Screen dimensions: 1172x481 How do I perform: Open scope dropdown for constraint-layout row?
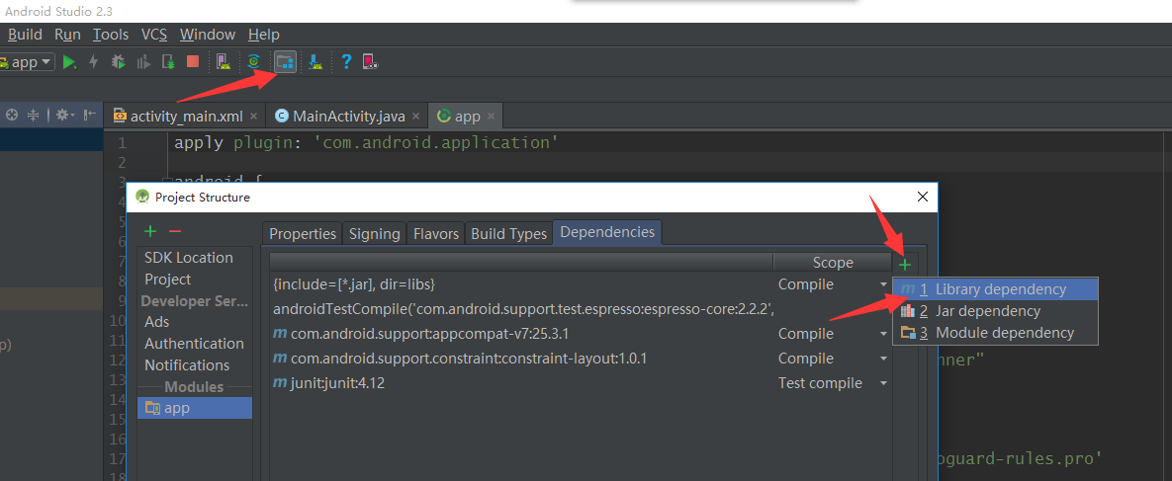(883, 360)
